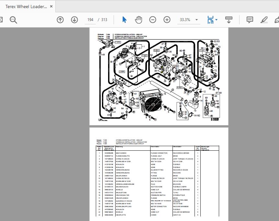
Task: Click the sign tool at toolbar edge
Action: pos(277,20)
